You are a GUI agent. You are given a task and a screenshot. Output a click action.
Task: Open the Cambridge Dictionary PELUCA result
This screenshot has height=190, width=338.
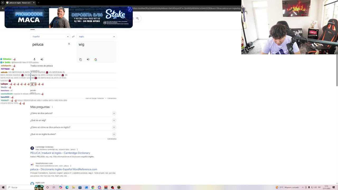(60, 153)
